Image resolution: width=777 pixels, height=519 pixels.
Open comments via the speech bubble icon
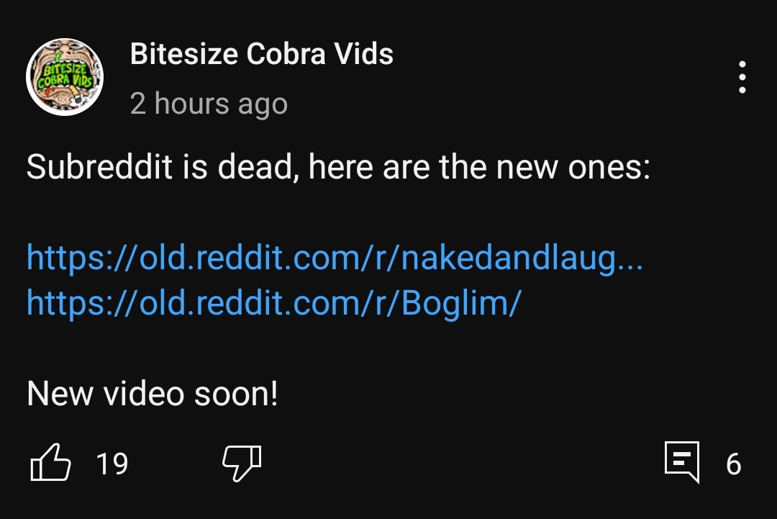pos(682,462)
